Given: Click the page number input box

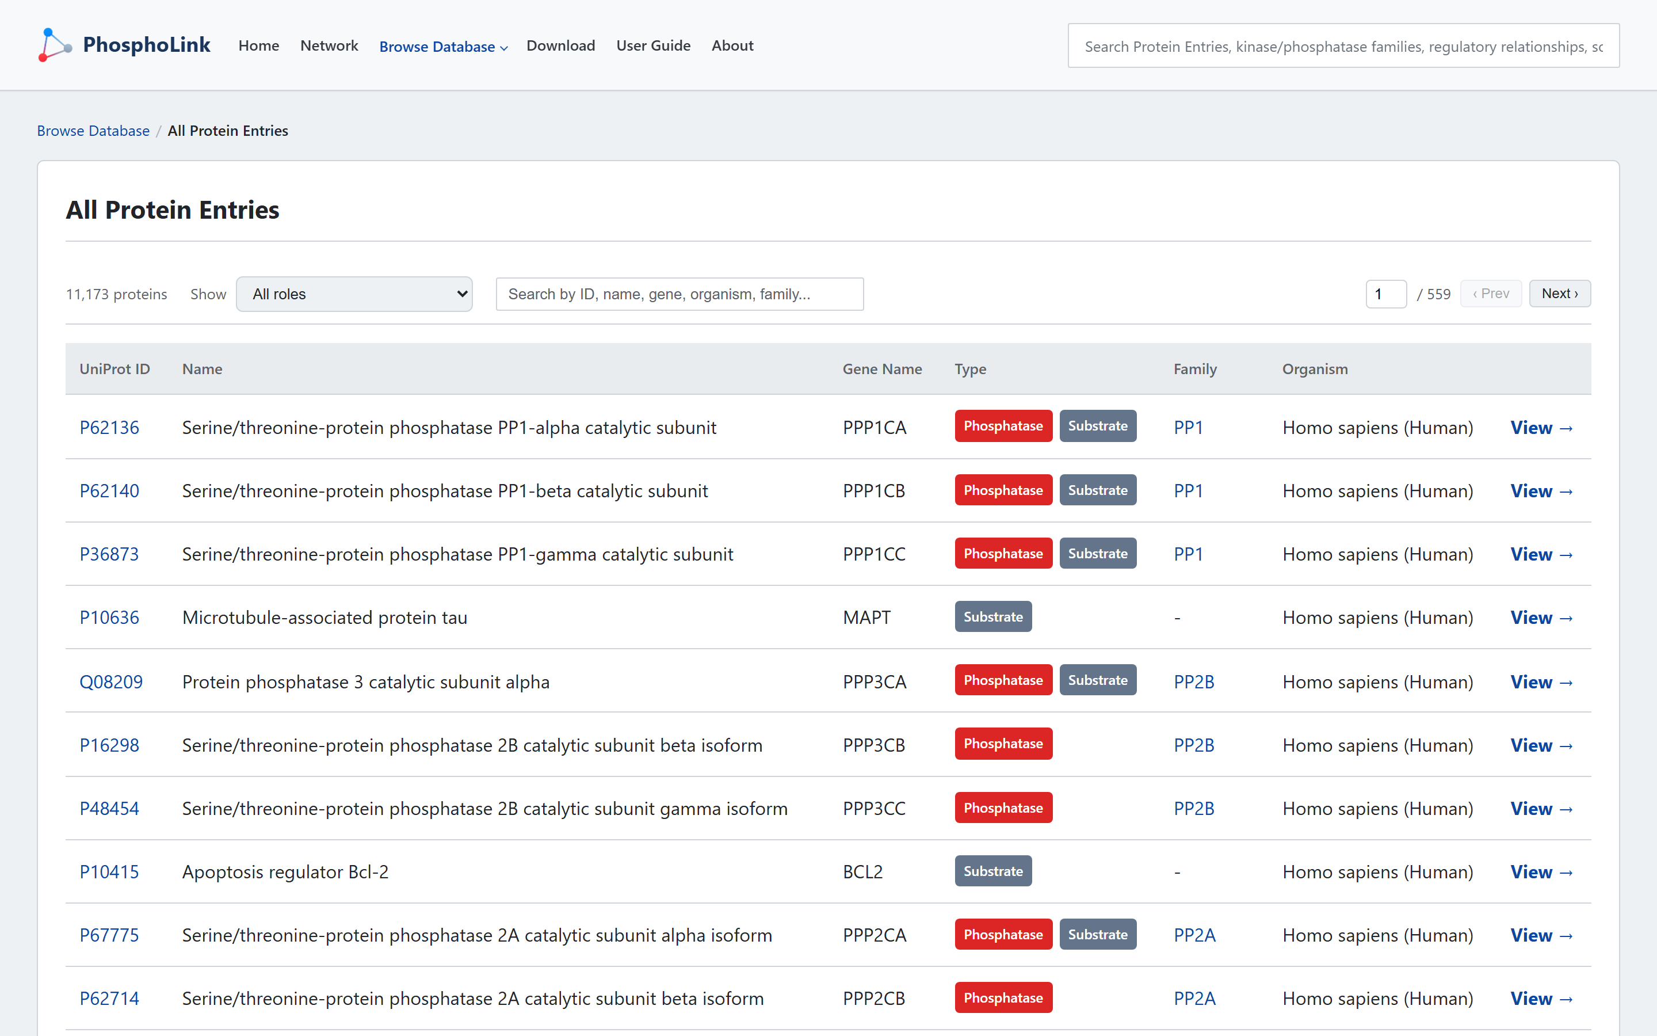Looking at the screenshot, I should coord(1386,294).
